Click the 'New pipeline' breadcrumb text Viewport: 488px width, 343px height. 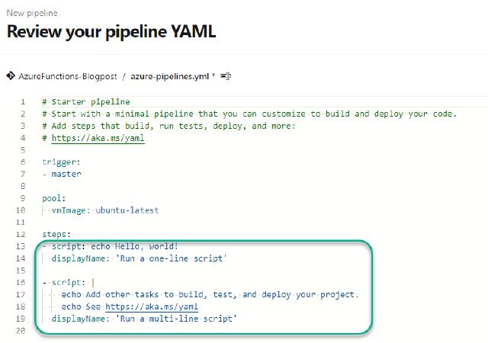coord(32,13)
